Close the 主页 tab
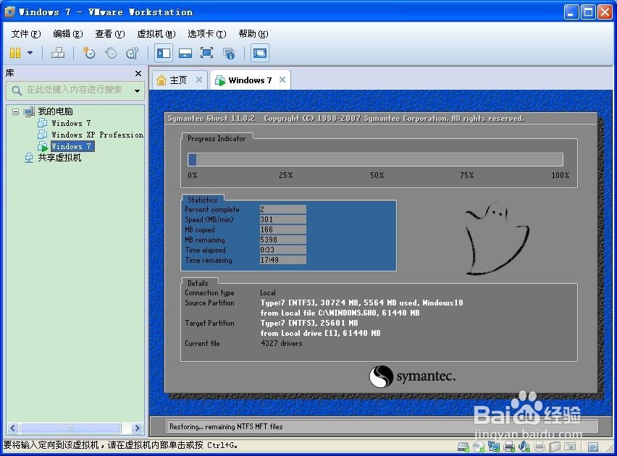The height and width of the screenshot is (456, 617). pyautogui.click(x=199, y=80)
